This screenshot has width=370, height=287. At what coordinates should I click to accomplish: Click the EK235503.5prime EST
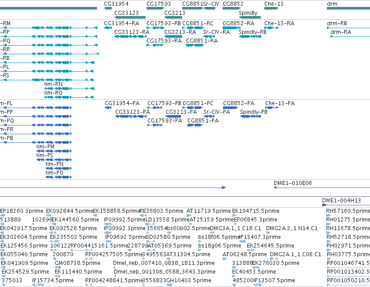54,241
